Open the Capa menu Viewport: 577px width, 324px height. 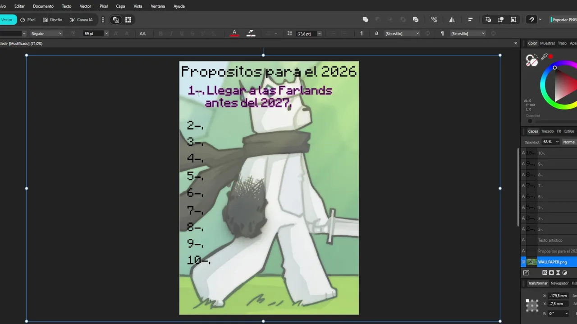click(120, 6)
